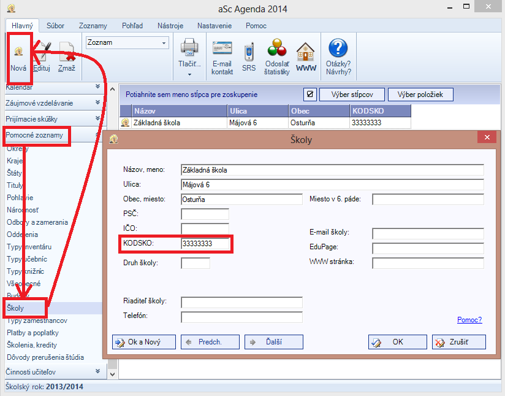Click the Zmaž delete icon
505x396 pixels.
pyautogui.click(x=67, y=52)
